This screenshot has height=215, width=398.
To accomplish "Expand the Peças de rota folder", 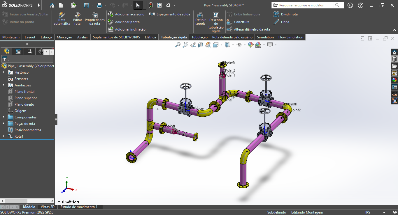I will (x=3, y=124).
